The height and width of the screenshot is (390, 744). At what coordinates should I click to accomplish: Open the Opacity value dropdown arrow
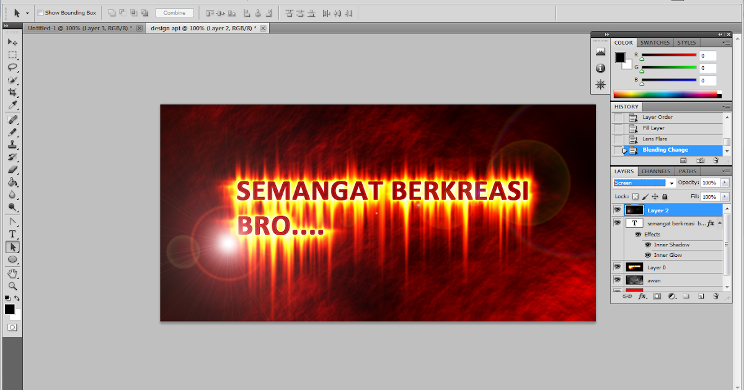pos(724,182)
